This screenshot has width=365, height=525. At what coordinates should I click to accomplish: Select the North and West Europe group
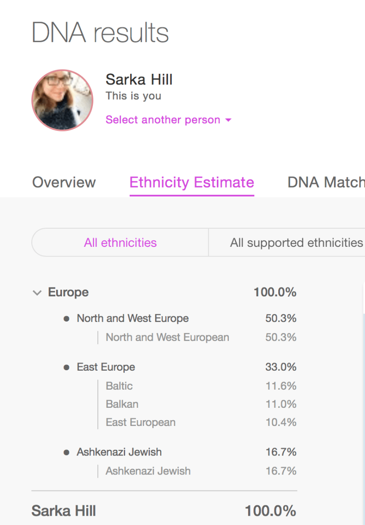coord(133,318)
